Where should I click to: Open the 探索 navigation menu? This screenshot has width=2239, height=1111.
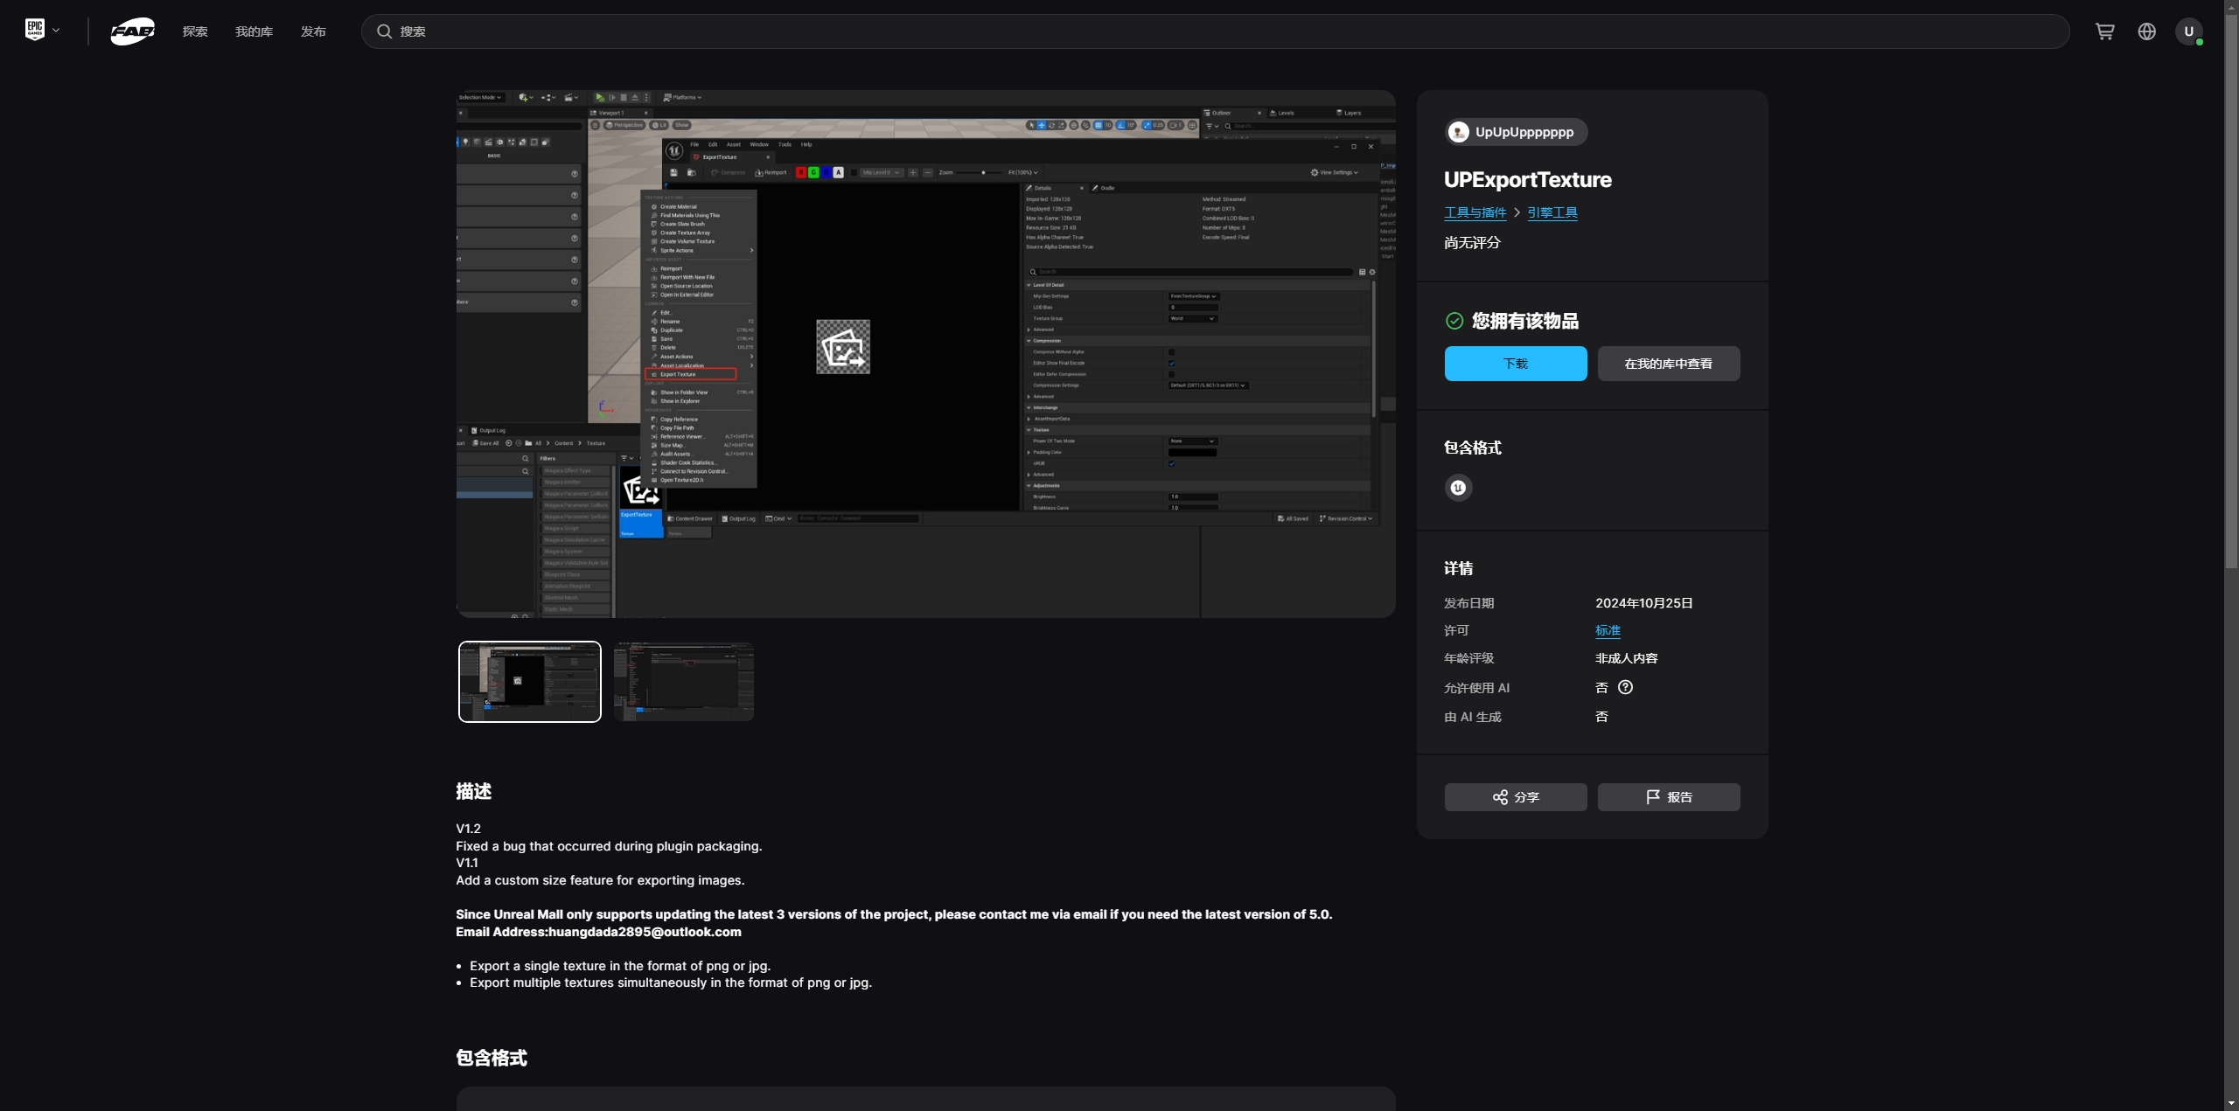click(x=195, y=31)
